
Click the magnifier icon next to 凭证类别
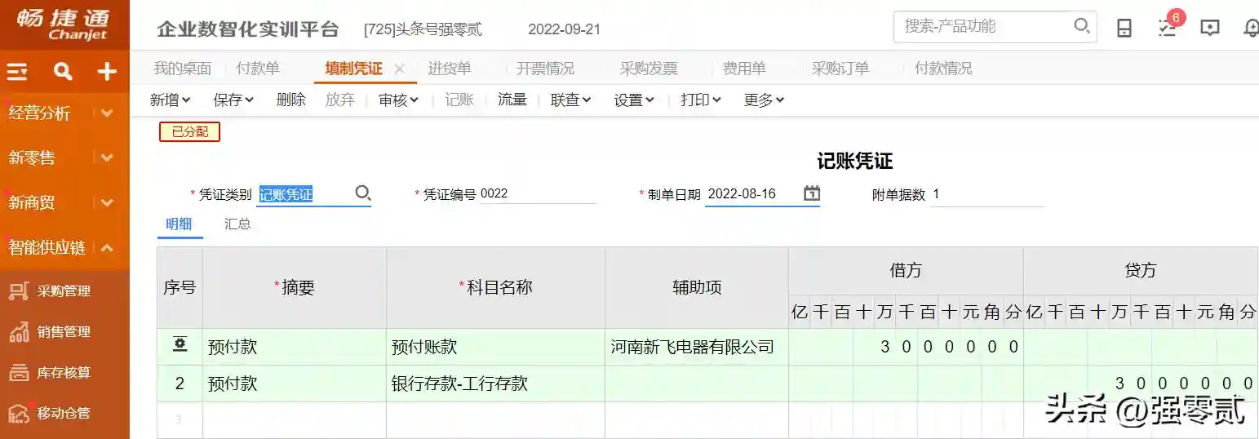point(363,193)
